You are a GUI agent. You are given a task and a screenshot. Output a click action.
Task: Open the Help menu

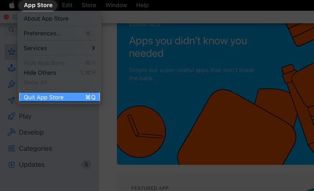tap(142, 5)
